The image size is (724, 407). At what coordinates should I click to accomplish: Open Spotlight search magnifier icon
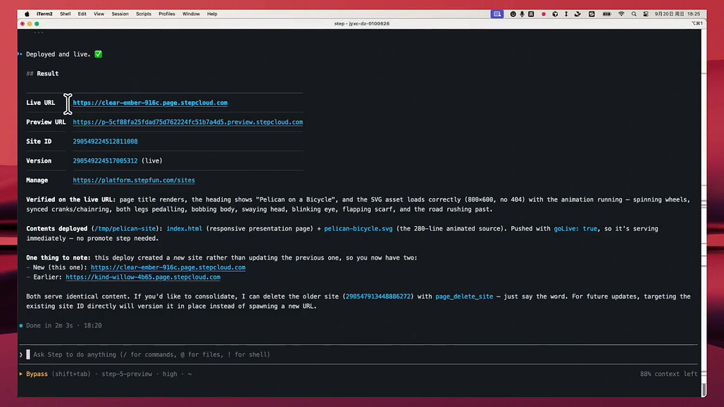click(634, 14)
